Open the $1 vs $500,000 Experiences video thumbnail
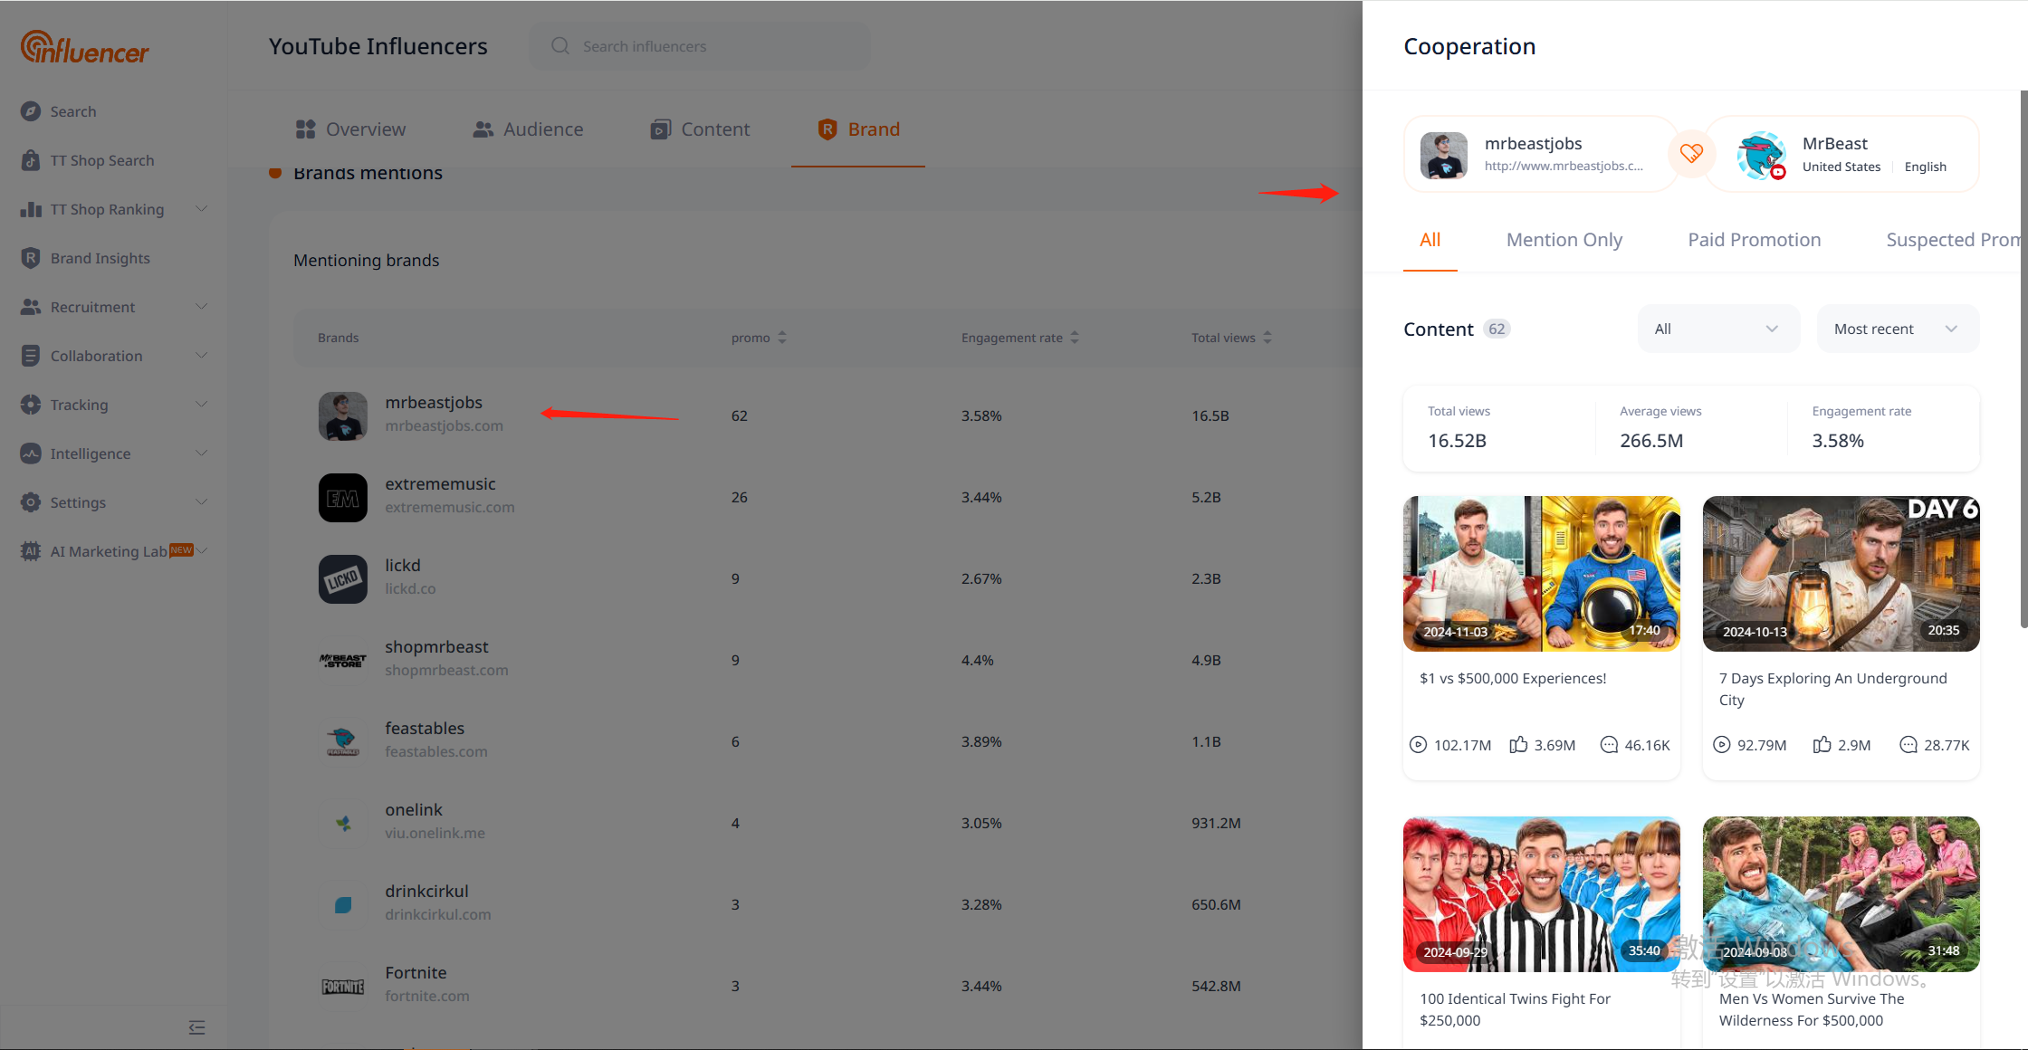Screen dimensions: 2028x1050 1541,573
